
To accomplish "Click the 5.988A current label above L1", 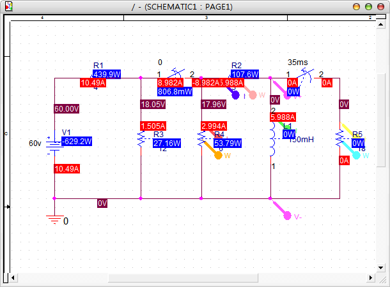I will tap(283, 117).
